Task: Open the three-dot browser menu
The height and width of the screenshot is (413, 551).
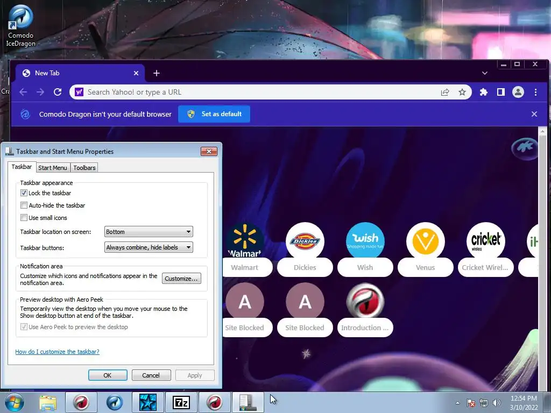Action: click(x=535, y=92)
